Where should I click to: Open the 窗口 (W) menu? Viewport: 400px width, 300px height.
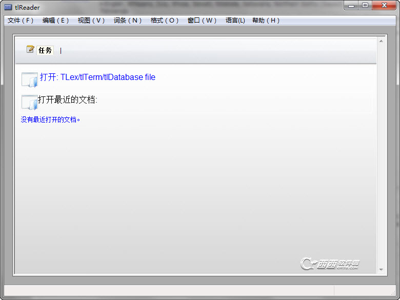point(202,21)
